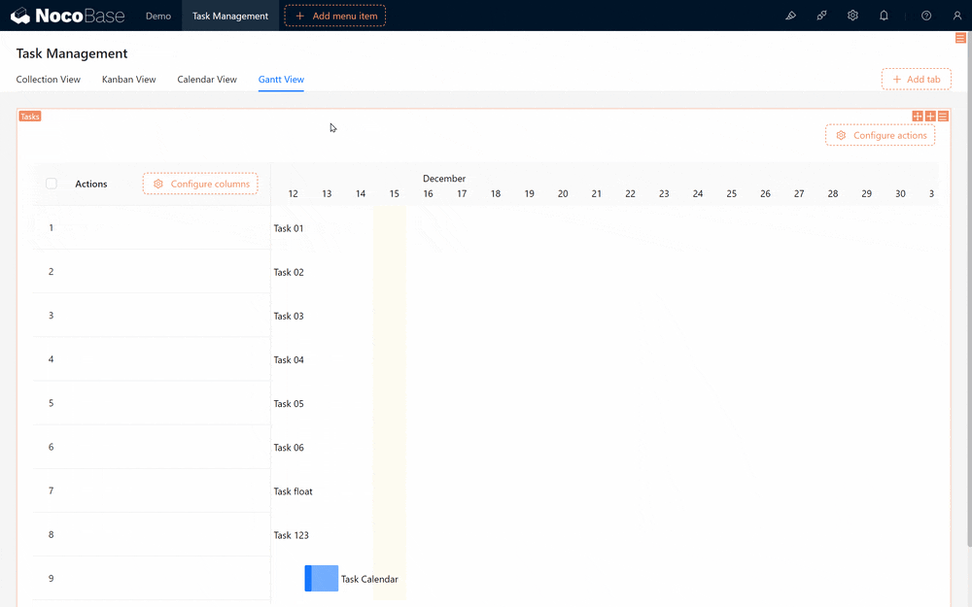Click Tasks block drag handle icon

pos(918,117)
